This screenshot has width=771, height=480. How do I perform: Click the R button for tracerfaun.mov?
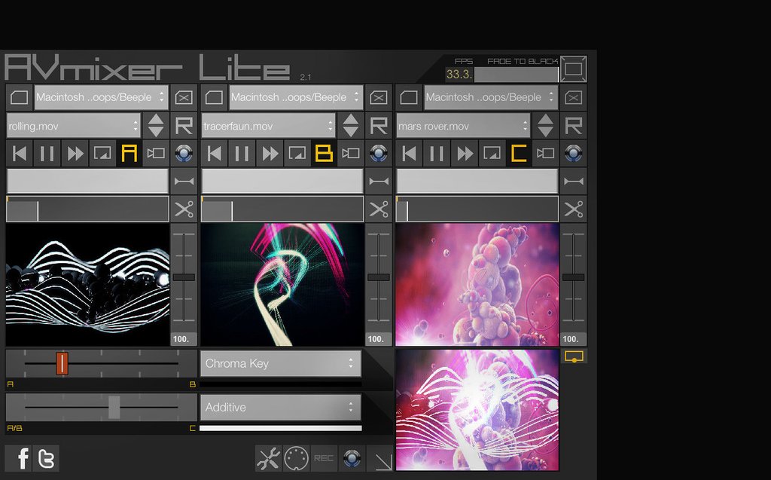[379, 126]
